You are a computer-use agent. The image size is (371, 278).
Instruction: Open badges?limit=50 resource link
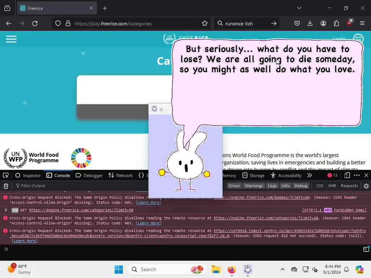pos(262,197)
